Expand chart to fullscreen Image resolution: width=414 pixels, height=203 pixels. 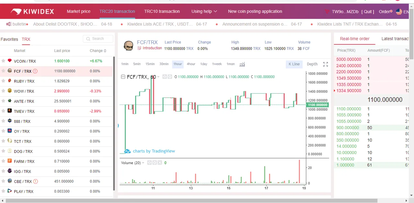pyautogui.click(x=325, y=64)
